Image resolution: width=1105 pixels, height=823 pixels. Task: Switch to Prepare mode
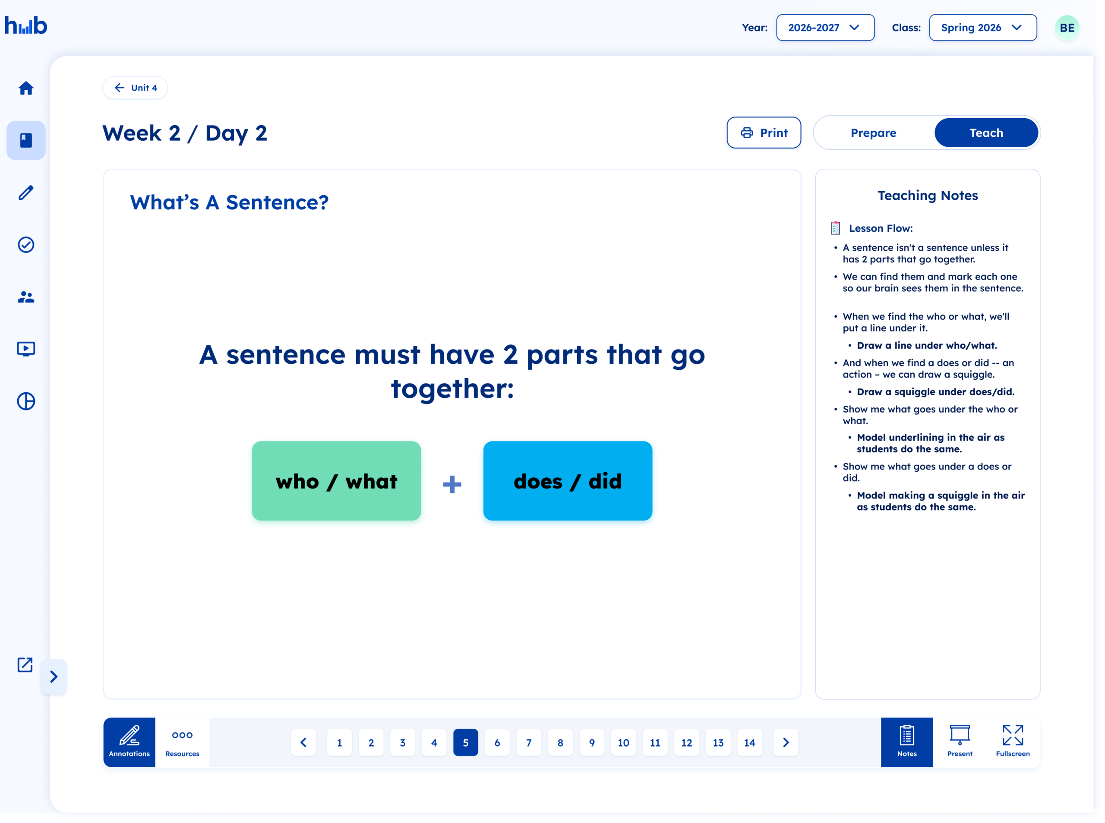(873, 132)
